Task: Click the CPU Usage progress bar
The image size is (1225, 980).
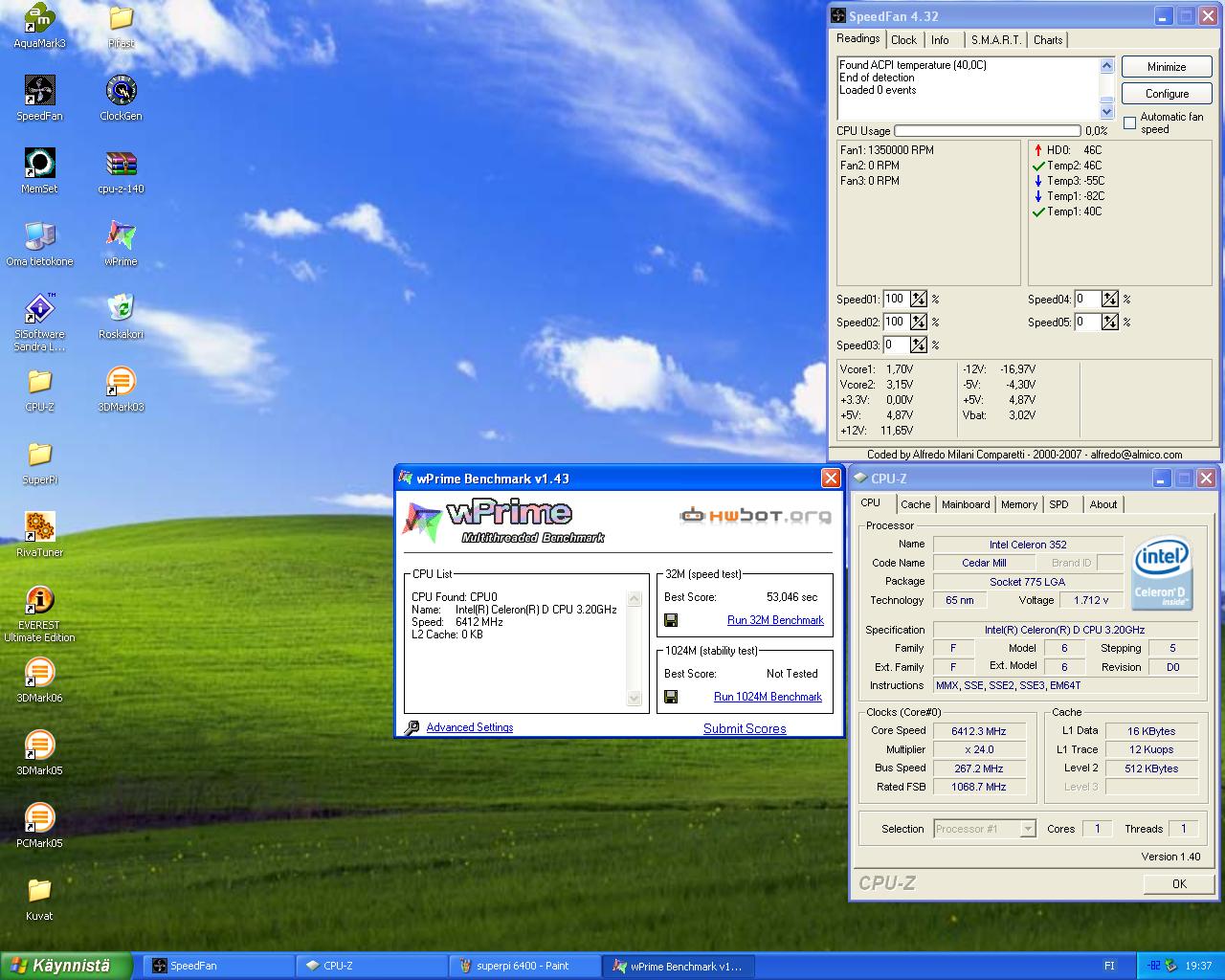Action: pos(988,131)
